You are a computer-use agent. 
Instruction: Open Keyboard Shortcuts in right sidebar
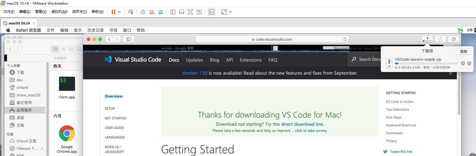(x=401, y=125)
